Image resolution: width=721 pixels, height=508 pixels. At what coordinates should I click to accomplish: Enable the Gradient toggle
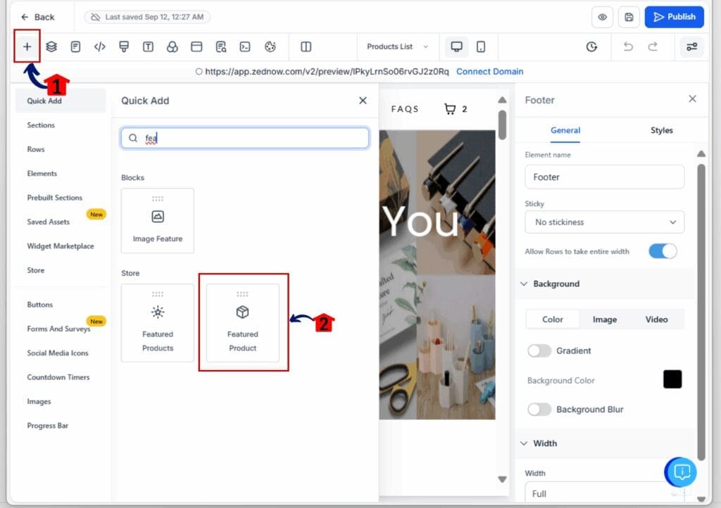539,350
